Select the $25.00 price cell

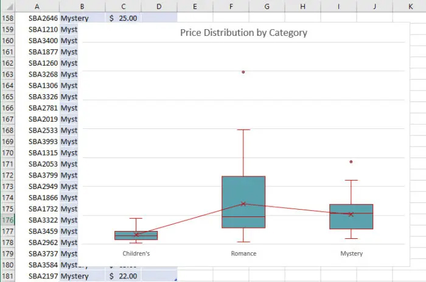pos(124,18)
